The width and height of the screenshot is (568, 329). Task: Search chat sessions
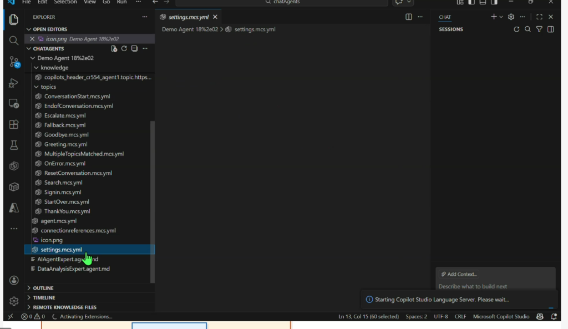pyautogui.click(x=528, y=29)
